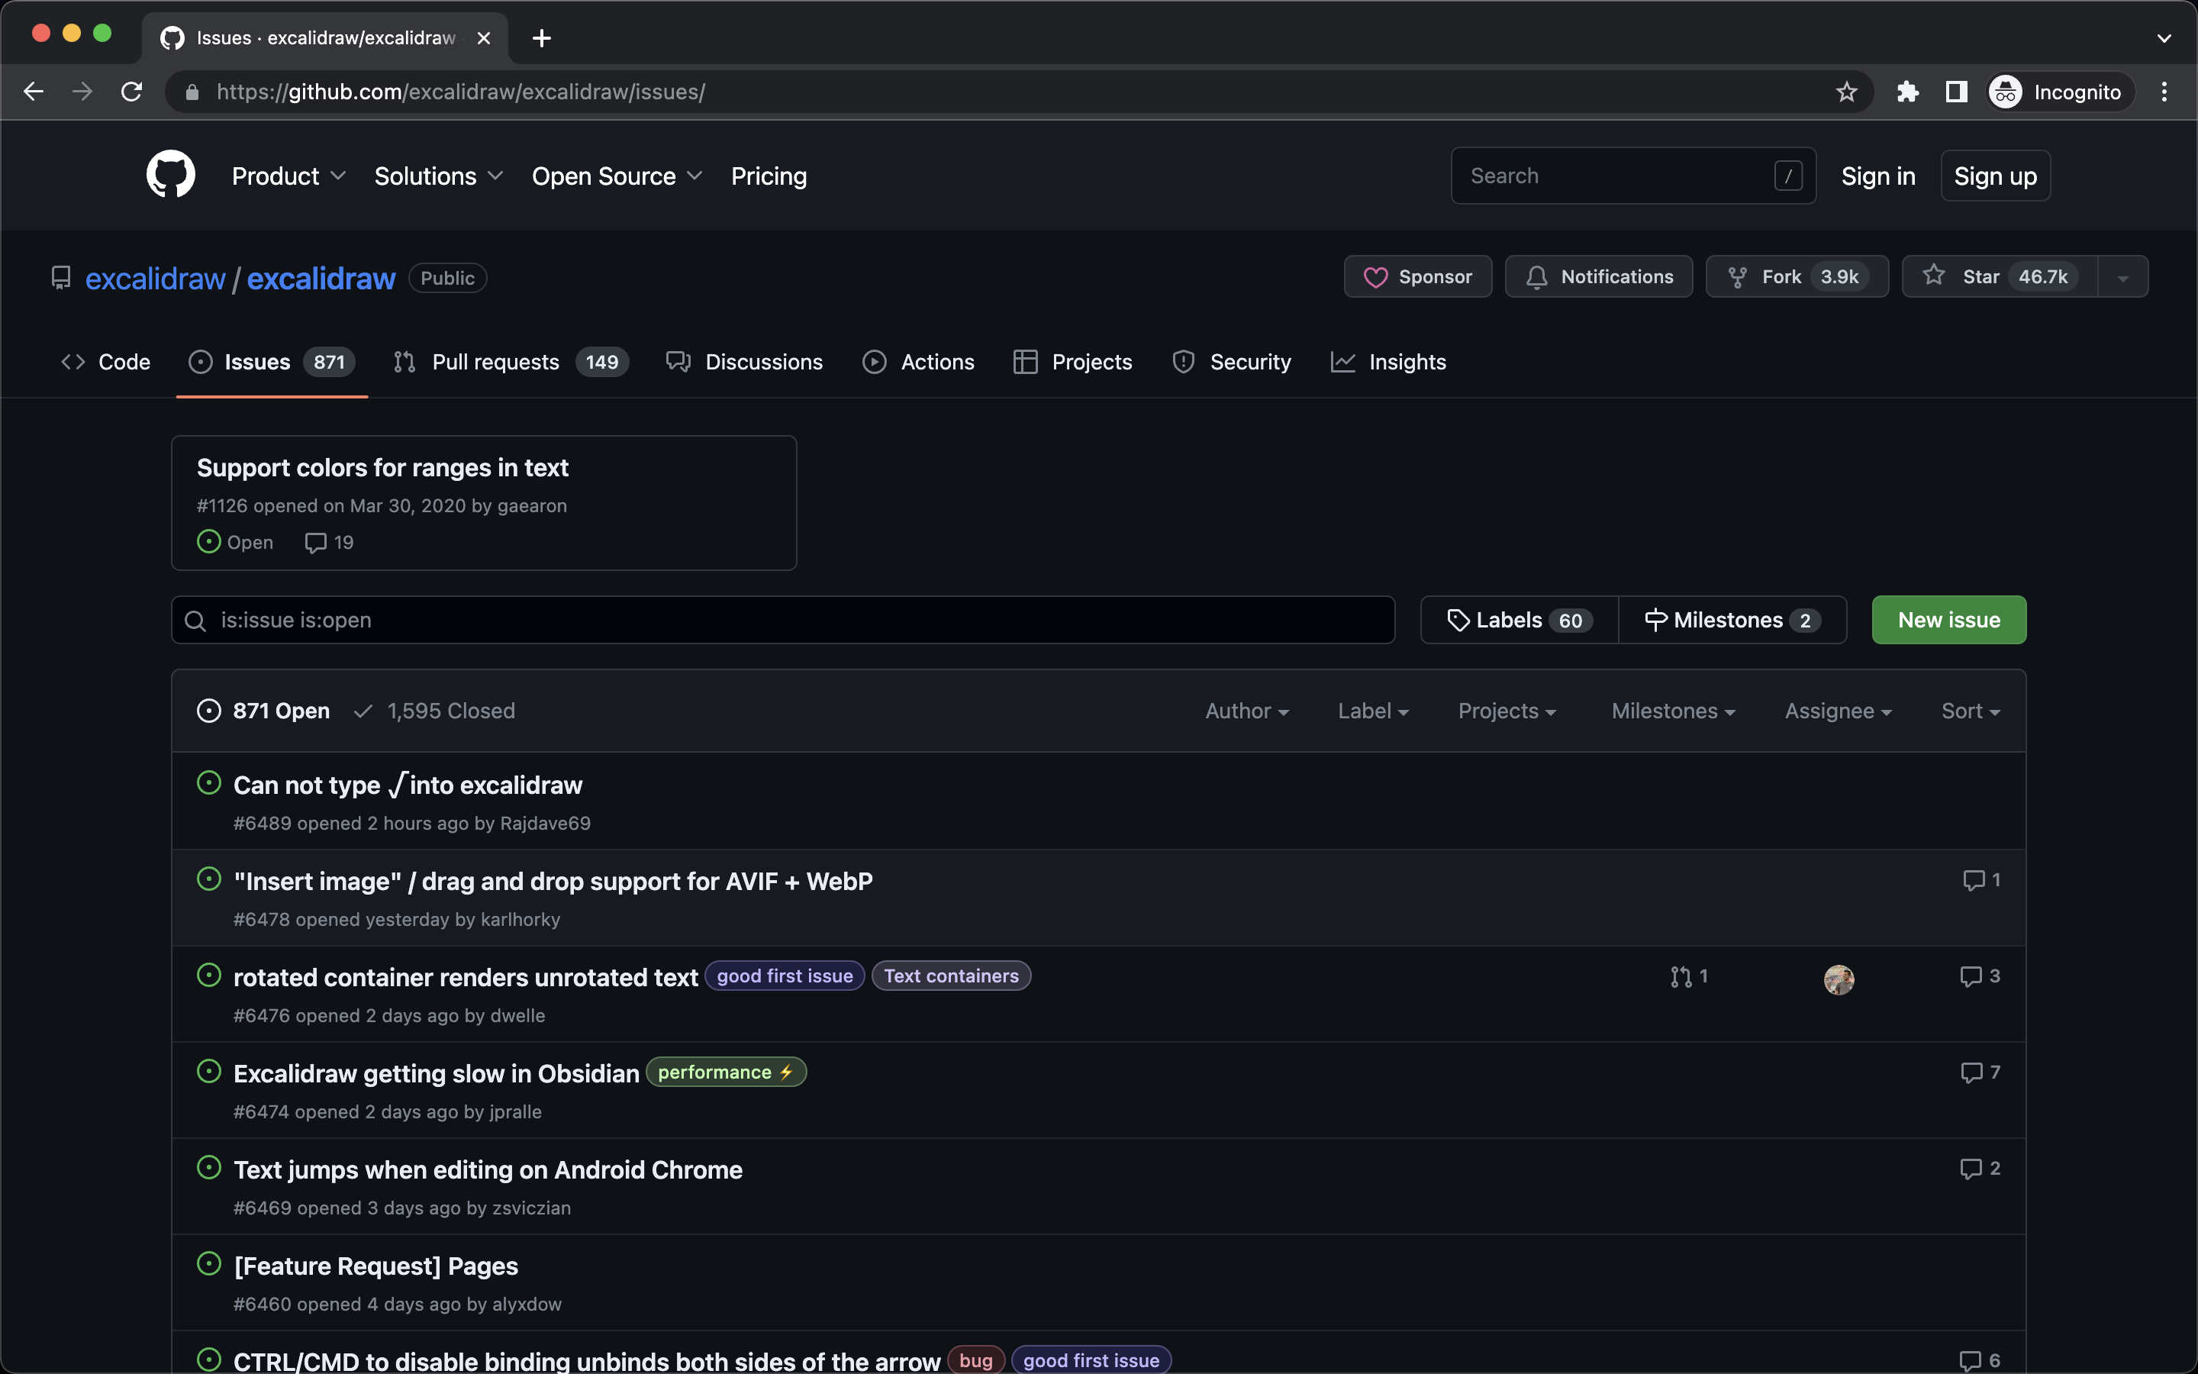Click the Sponsor button
Viewport: 2198px width, 1374px height.
[x=1418, y=277]
